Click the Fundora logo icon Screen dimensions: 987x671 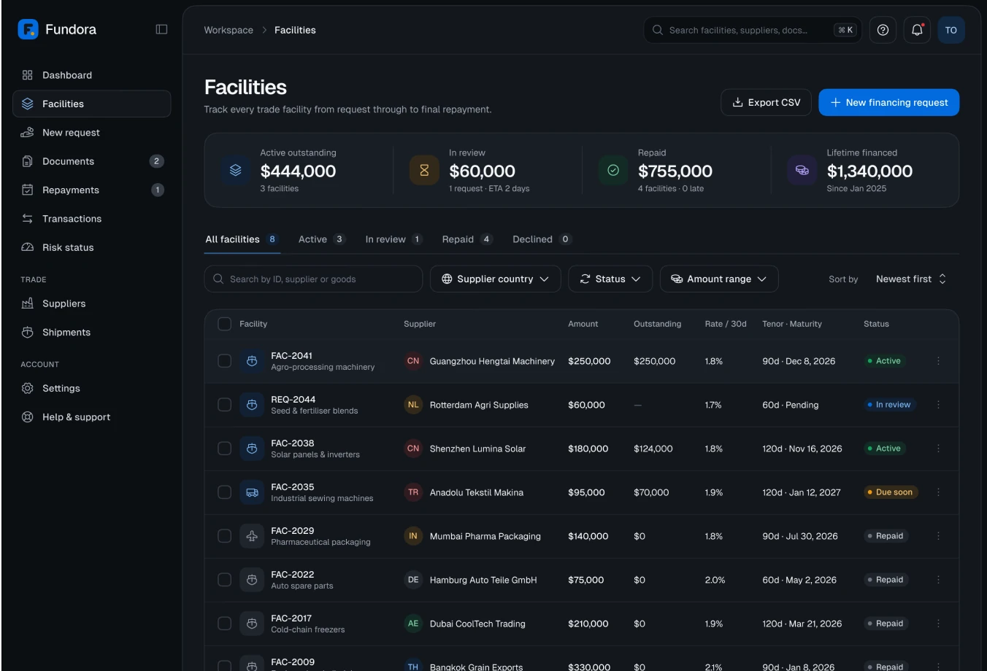(x=28, y=29)
